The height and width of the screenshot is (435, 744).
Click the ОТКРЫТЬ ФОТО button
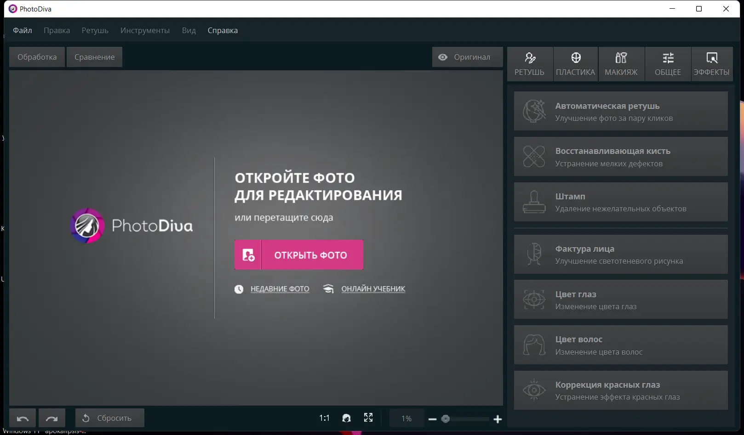point(299,255)
